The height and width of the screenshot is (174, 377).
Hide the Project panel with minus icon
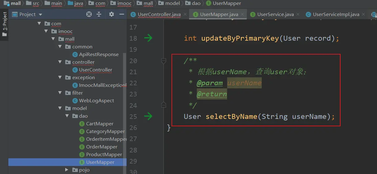pyautogui.click(x=122, y=14)
